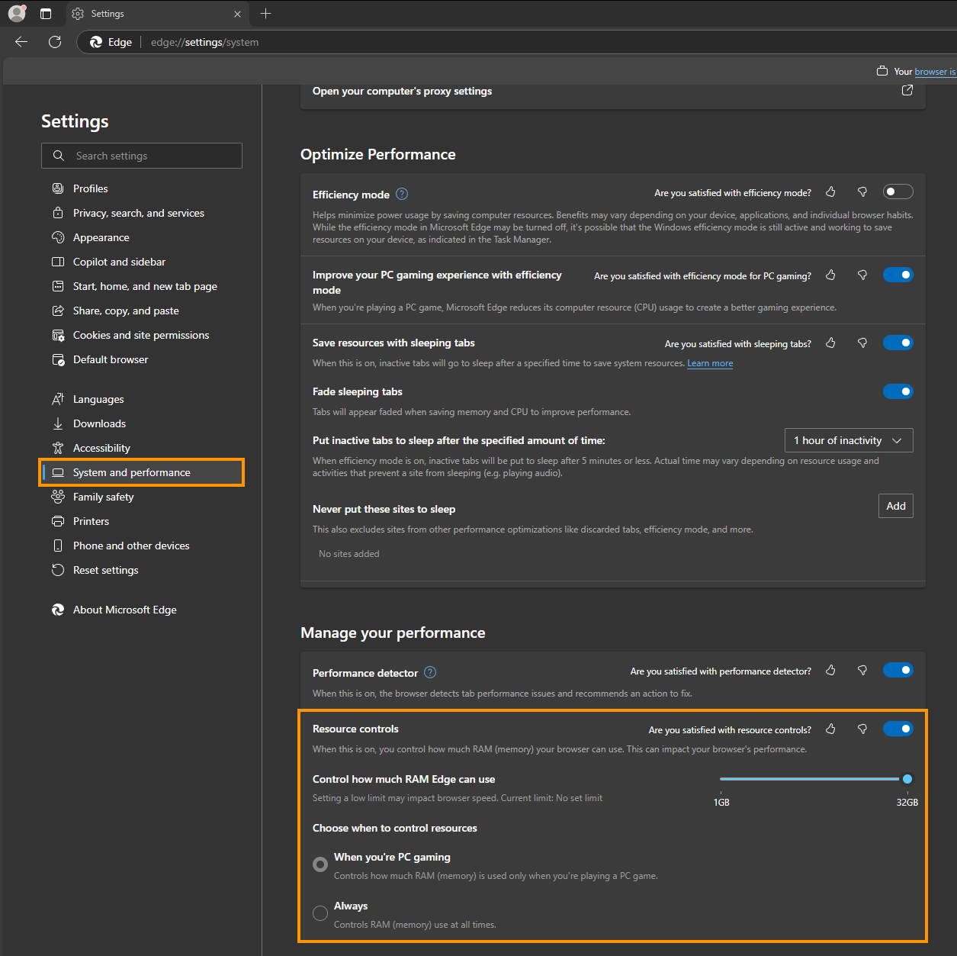Switch off the Resource controls toggle
This screenshot has width=957, height=956.
898,729
